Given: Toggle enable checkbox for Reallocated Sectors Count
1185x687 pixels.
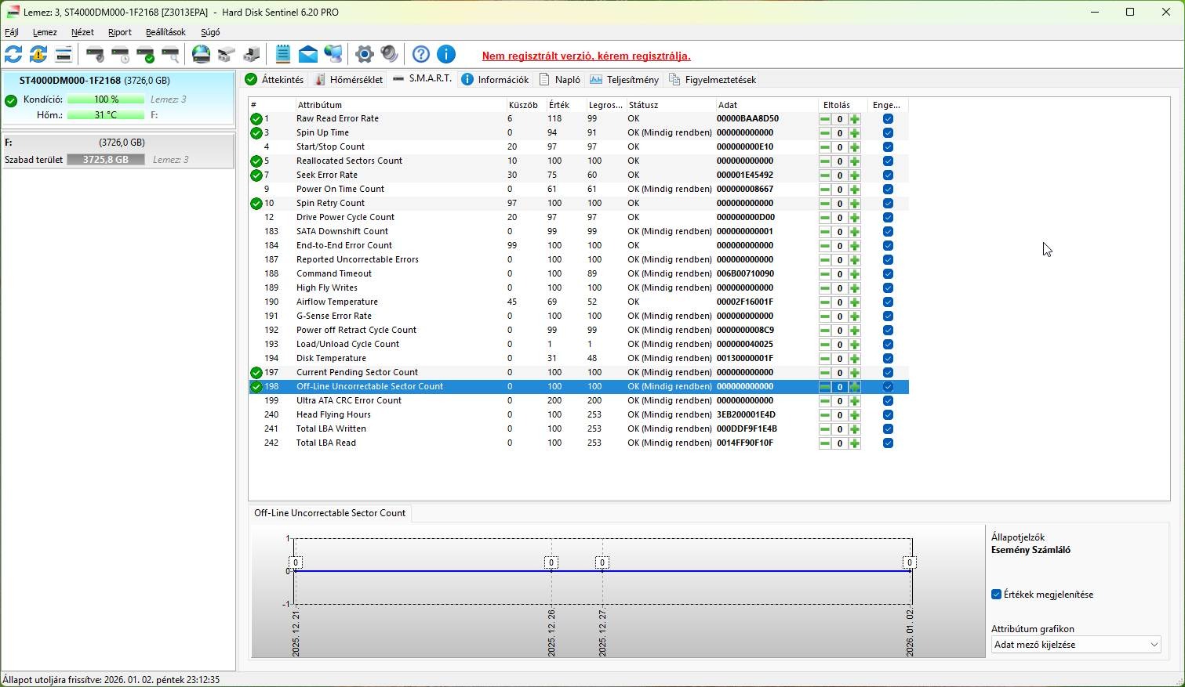Looking at the screenshot, I should [888, 161].
